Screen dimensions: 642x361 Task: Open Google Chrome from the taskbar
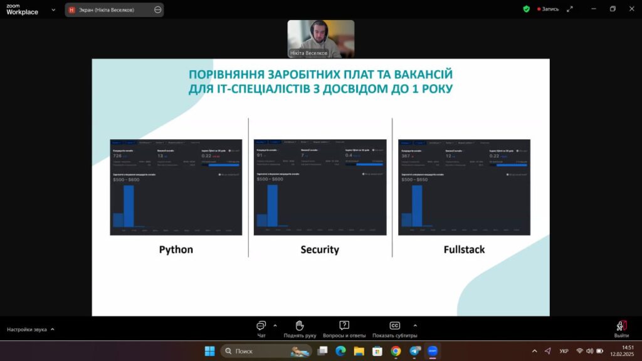click(x=396, y=351)
